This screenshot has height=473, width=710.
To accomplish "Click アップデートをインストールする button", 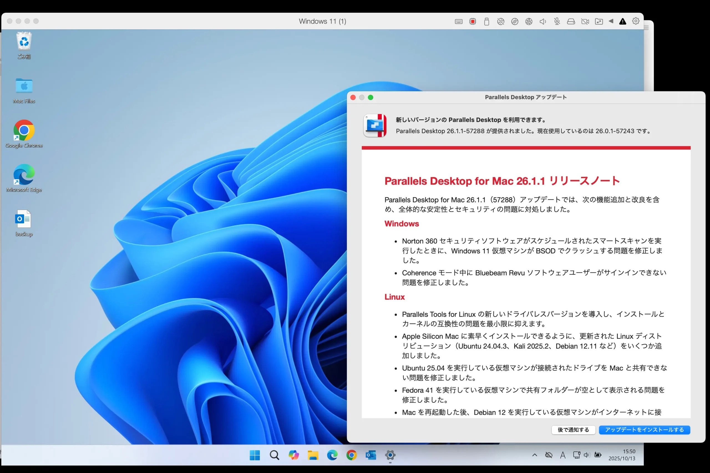I will (644, 429).
